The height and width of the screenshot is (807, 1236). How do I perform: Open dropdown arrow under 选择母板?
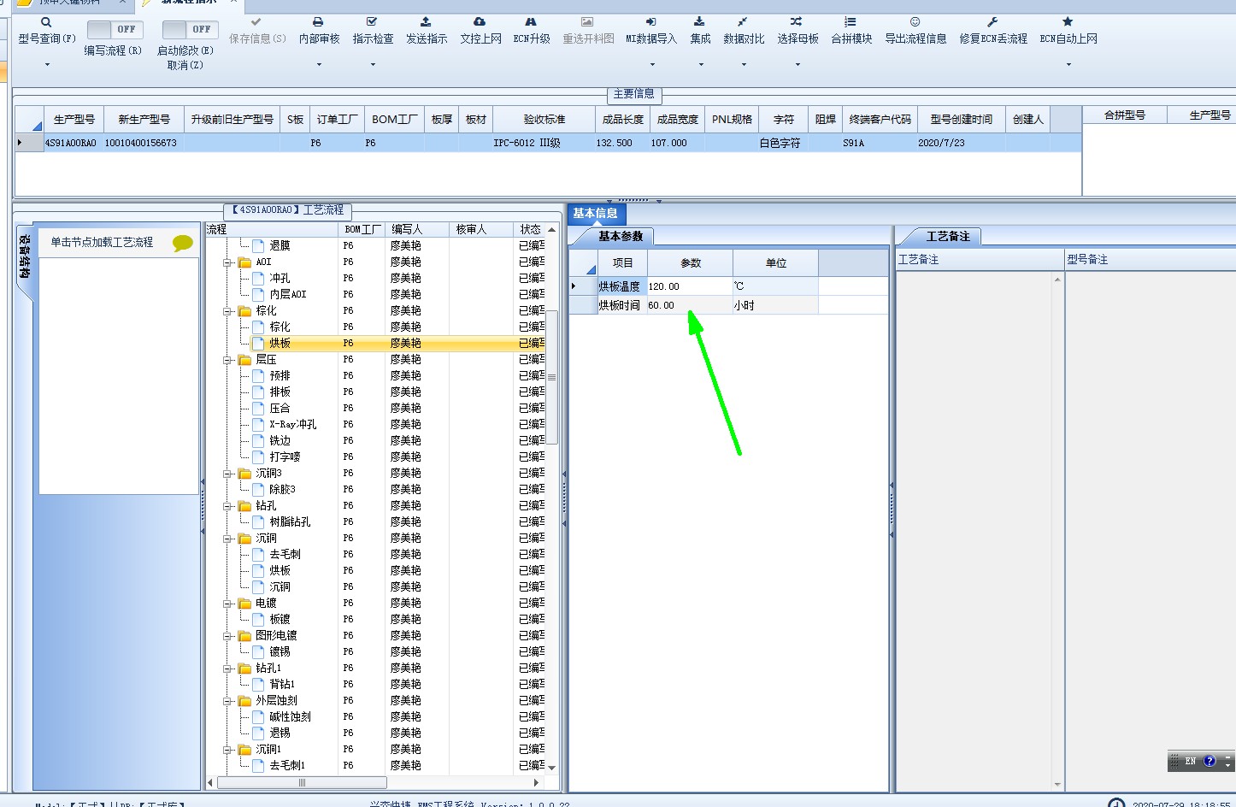coord(798,65)
